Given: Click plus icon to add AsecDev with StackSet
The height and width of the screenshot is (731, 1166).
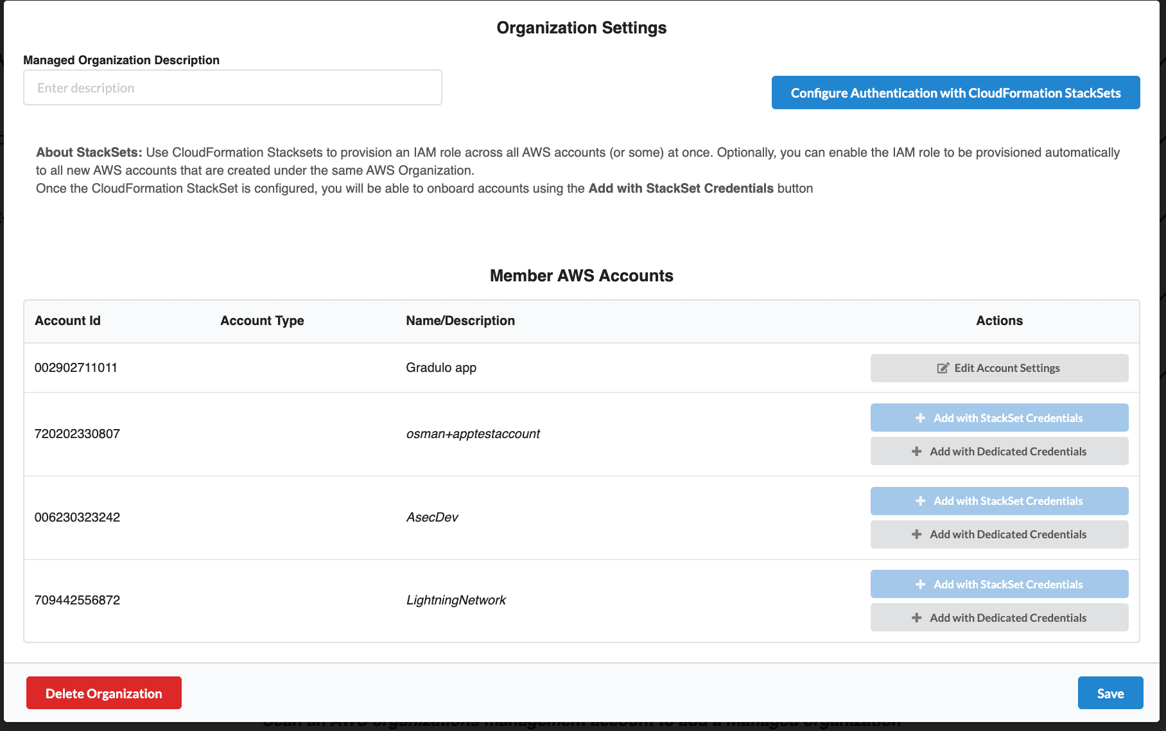Looking at the screenshot, I should [920, 500].
